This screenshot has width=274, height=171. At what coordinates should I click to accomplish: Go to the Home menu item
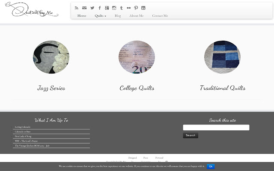pyautogui.click(x=82, y=16)
